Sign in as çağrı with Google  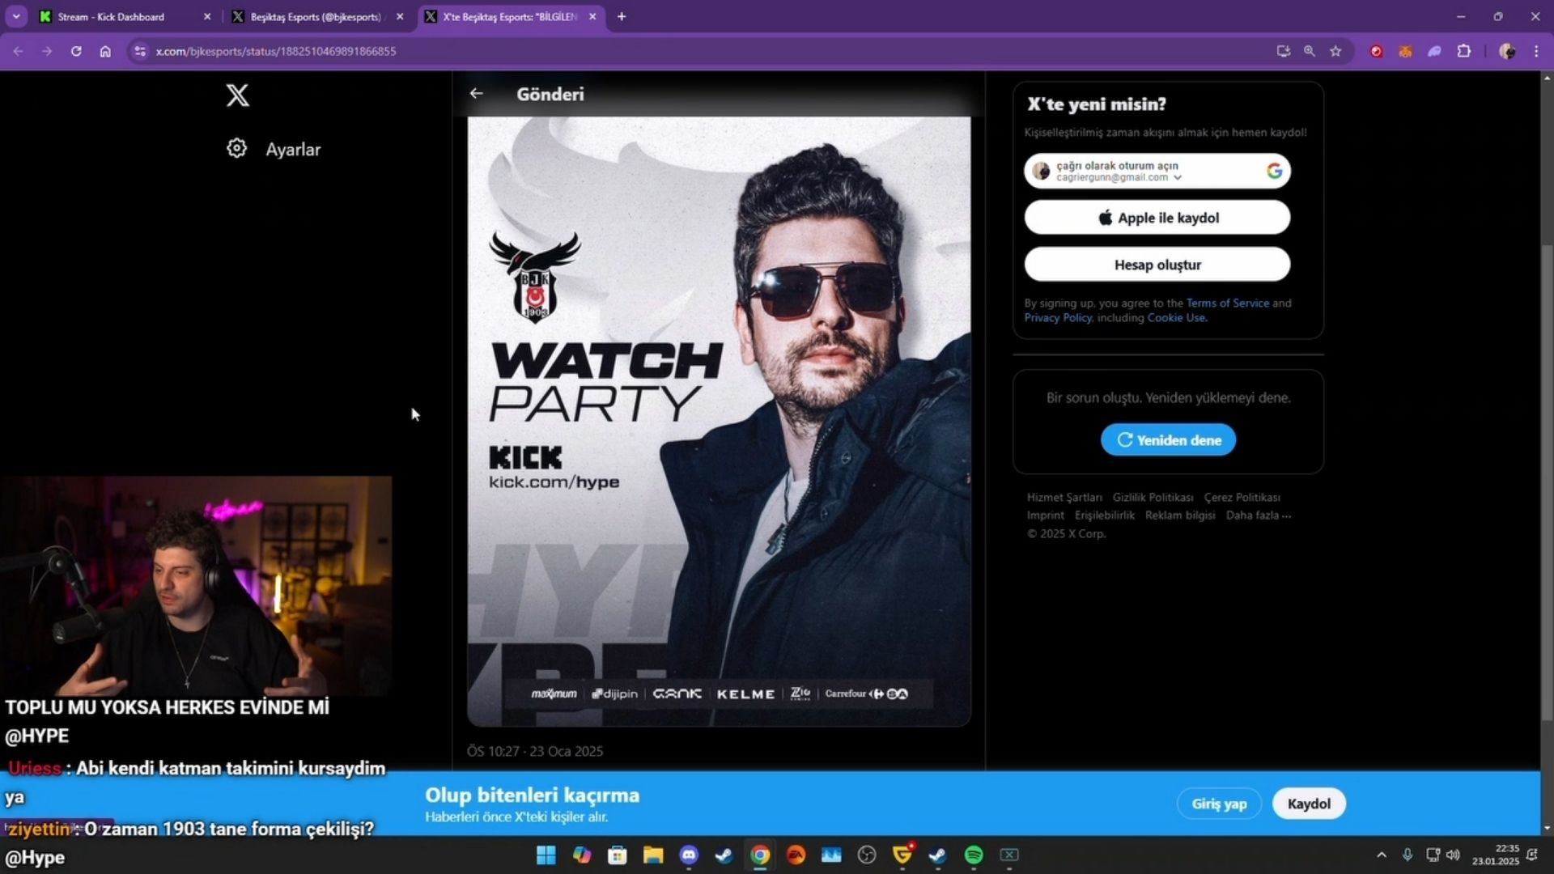coord(1157,171)
